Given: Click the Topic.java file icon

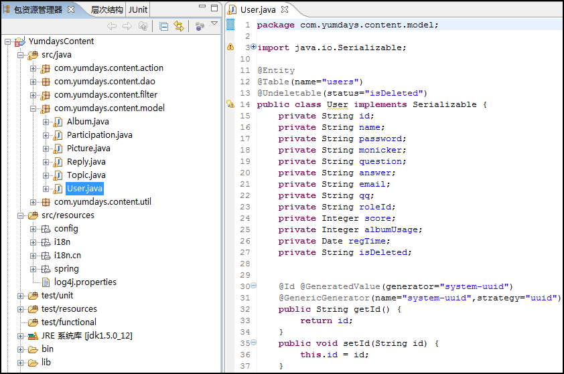Looking at the screenshot, I should pyautogui.click(x=58, y=175).
